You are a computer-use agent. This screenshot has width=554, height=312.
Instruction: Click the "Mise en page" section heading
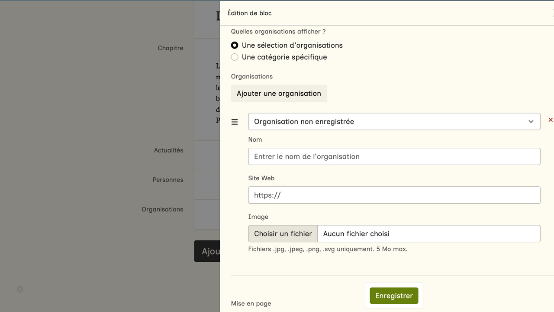pyautogui.click(x=251, y=303)
